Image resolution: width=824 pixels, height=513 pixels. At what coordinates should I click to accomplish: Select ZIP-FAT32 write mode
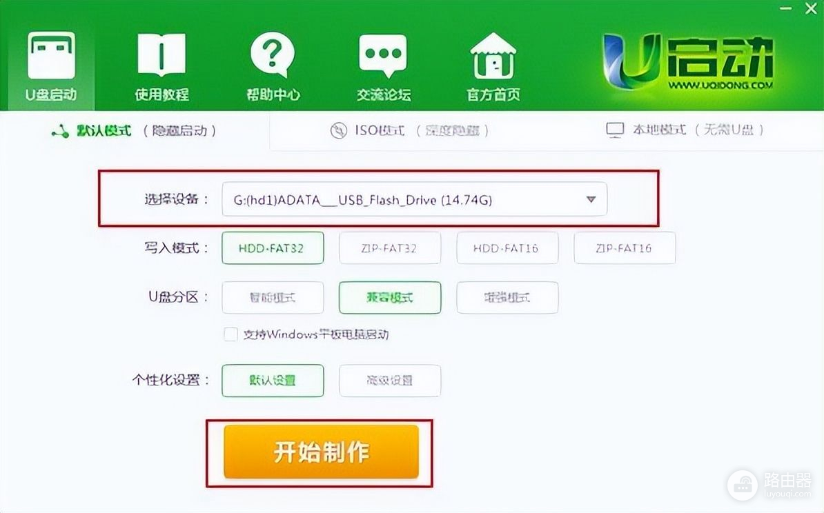tap(390, 248)
